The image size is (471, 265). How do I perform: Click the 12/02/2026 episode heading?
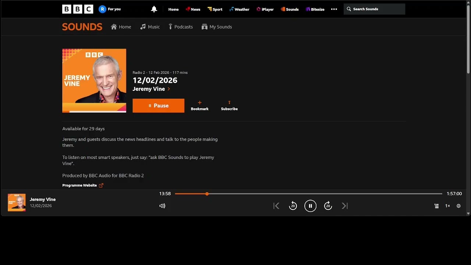[155, 80]
